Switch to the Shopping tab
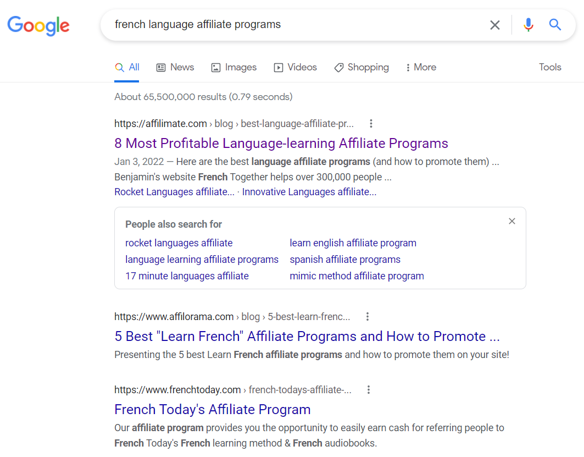This screenshot has height=457, width=584. 361,68
